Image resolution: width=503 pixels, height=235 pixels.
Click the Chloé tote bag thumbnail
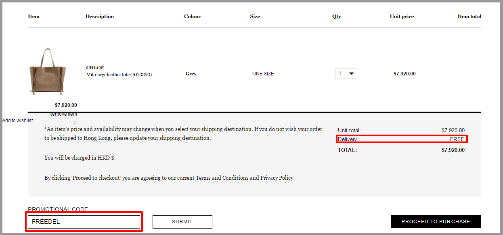point(47,72)
